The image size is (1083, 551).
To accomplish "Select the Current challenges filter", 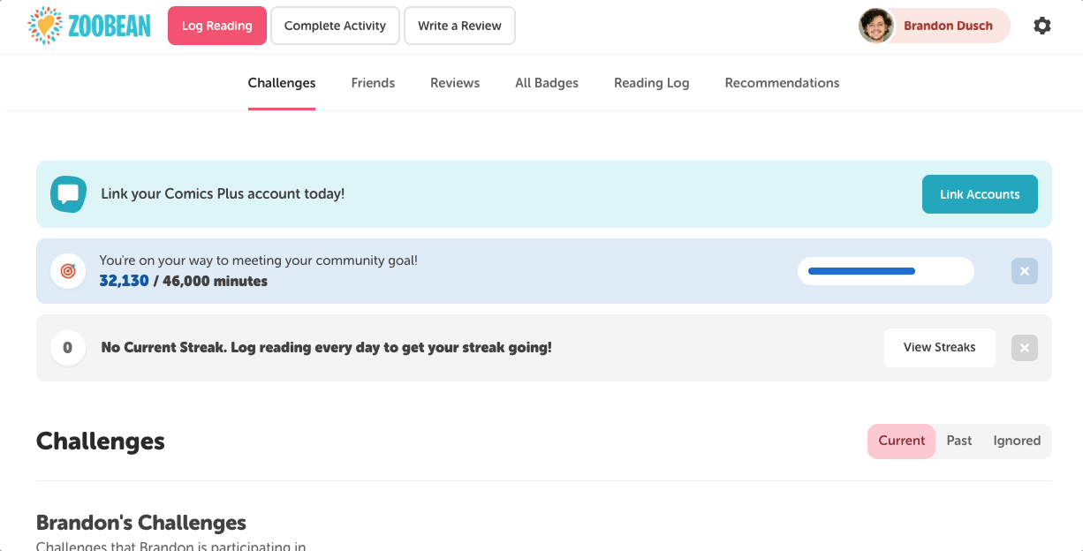I will click(902, 441).
